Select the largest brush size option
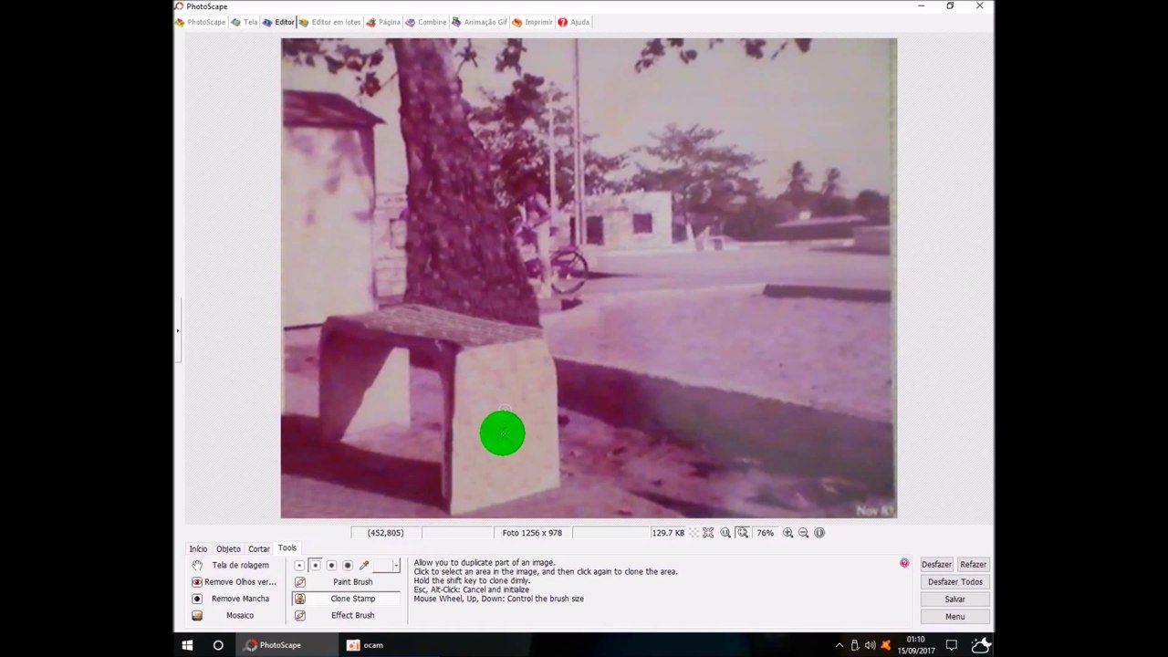 tap(348, 566)
